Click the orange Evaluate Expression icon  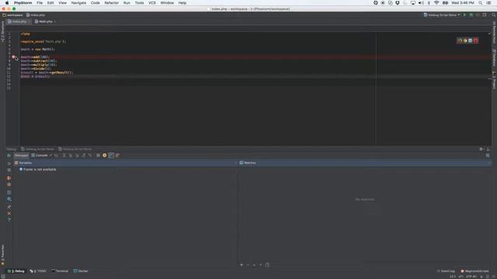pyautogui.click(x=105, y=155)
